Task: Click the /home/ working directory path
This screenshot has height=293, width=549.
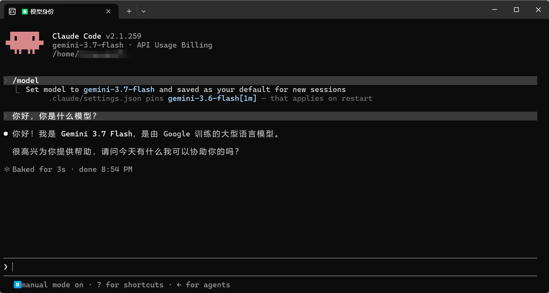Action: pos(92,54)
